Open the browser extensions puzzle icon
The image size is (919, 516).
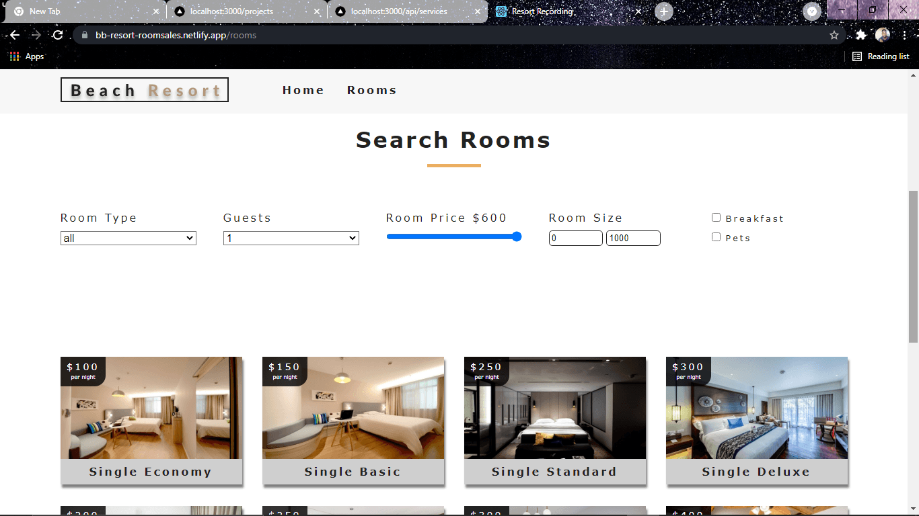[862, 35]
